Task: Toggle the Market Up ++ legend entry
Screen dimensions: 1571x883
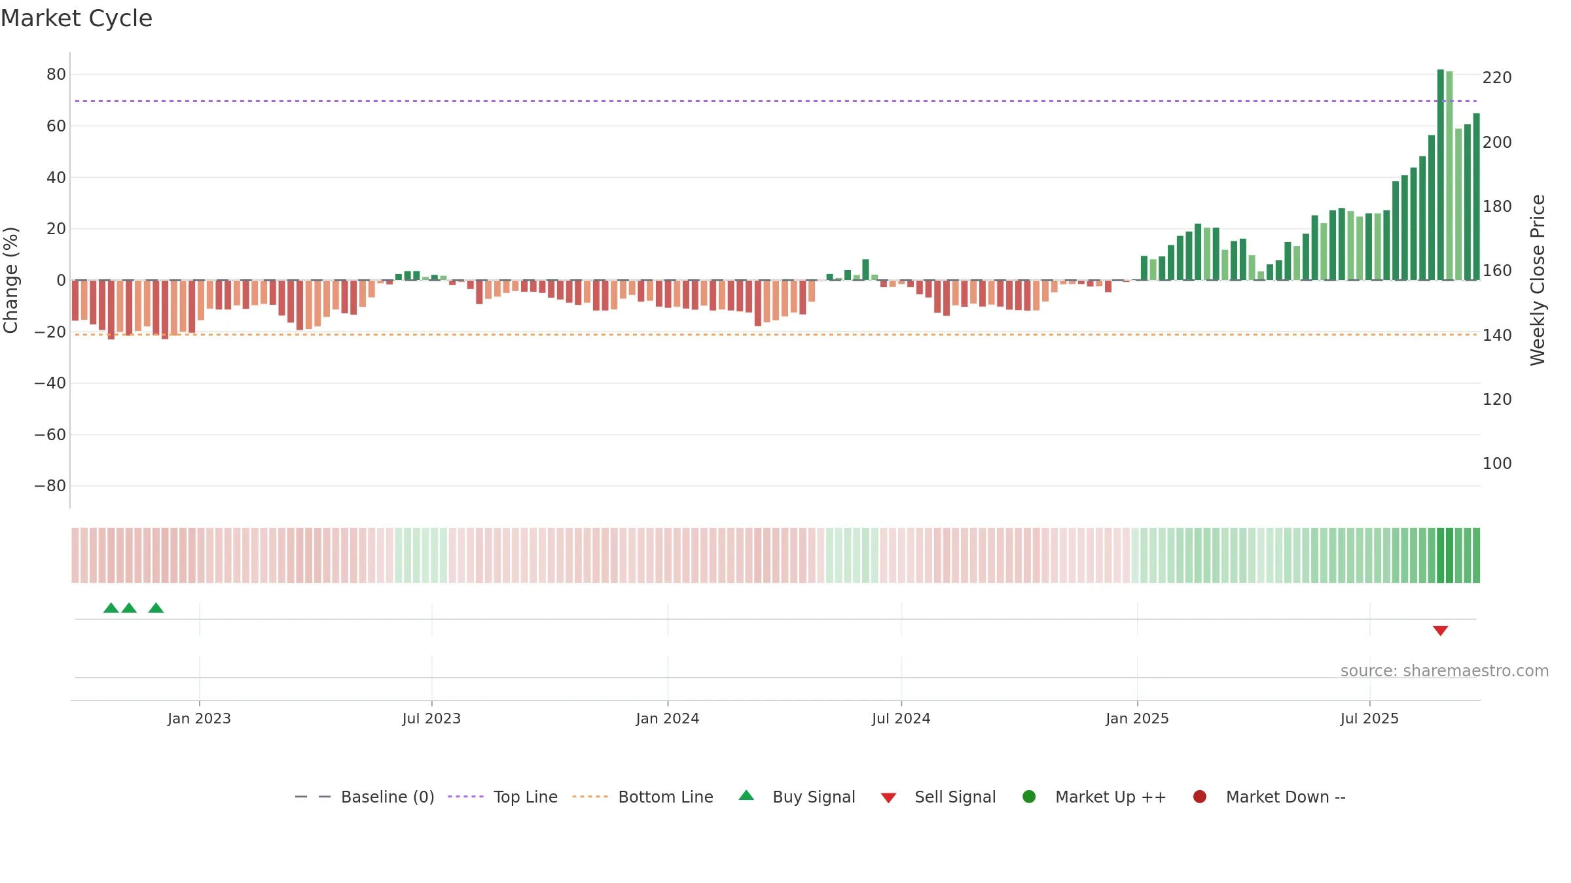Action: (x=1094, y=797)
